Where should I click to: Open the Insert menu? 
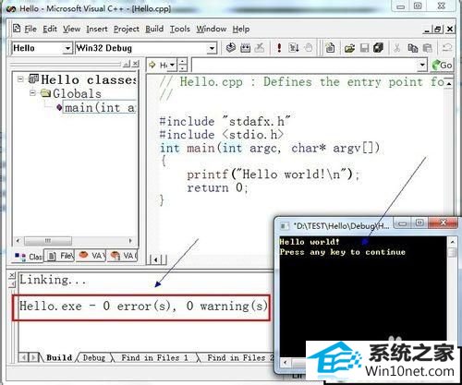point(97,29)
